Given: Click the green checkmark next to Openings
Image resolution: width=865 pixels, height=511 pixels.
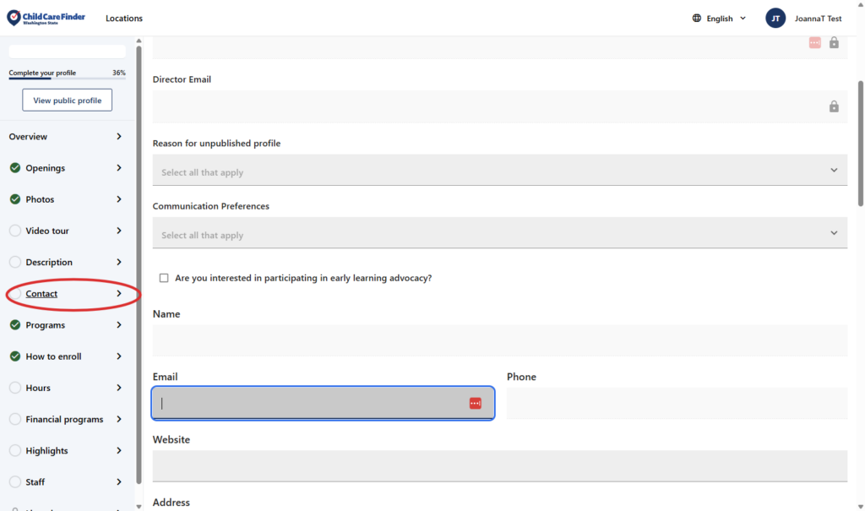Looking at the screenshot, I should pyautogui.click(x=15, y=168).
